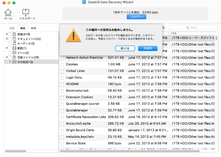Check the メール(0) category checkbox
Screen dimensions: 221x157
[x=10, y=53]
